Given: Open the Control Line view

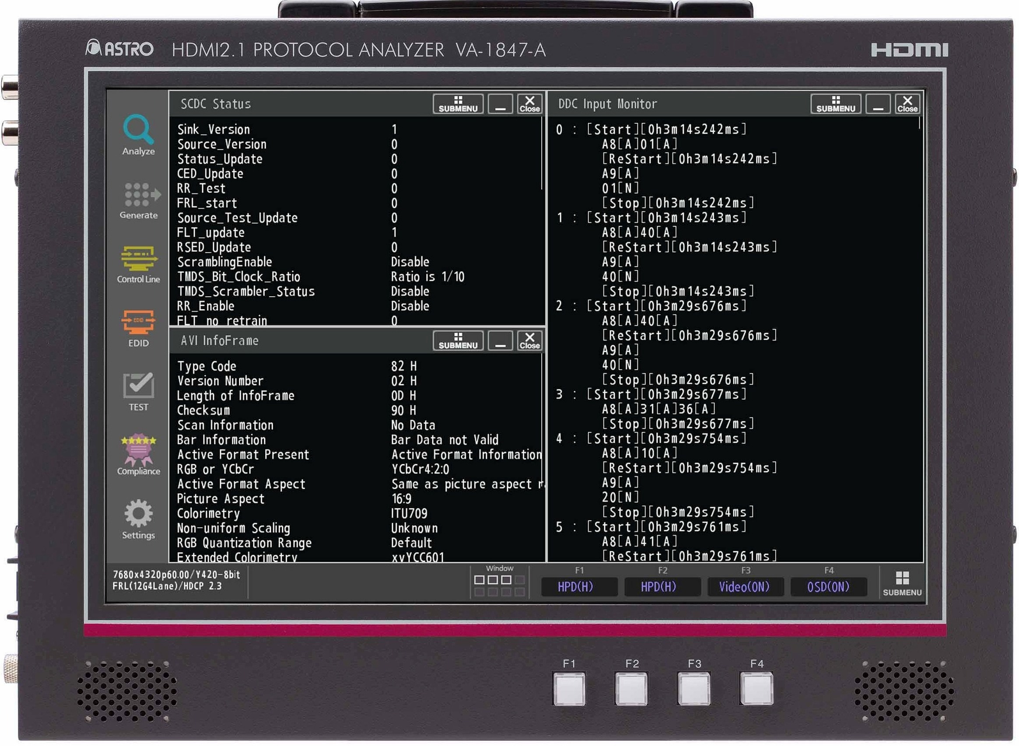Looking at the screenshot, I should pos(138,265).
